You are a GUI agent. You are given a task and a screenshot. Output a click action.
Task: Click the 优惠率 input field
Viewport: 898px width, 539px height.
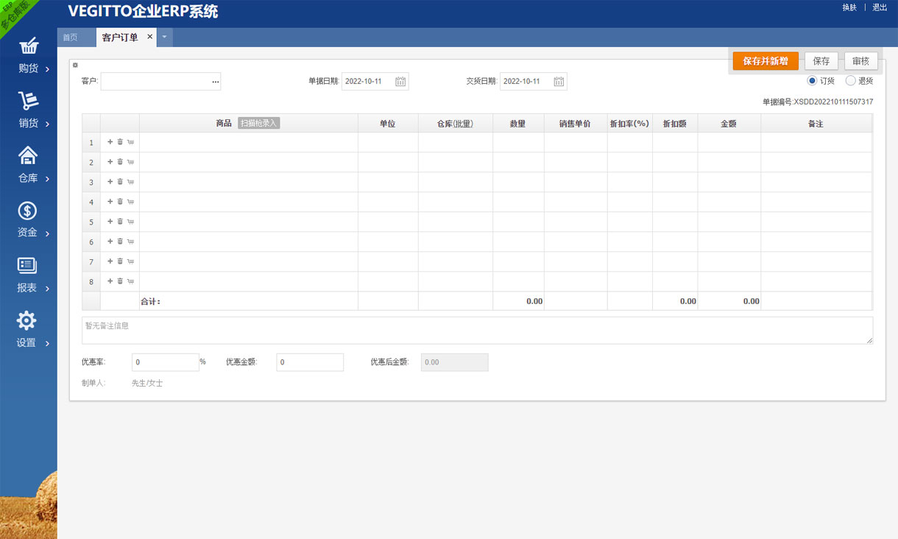[x=165, y=362]
